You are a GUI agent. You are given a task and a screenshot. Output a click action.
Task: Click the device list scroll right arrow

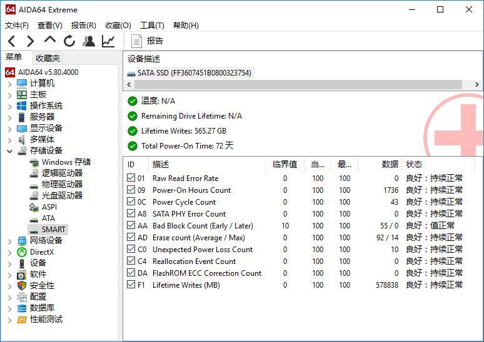point(477,84)
